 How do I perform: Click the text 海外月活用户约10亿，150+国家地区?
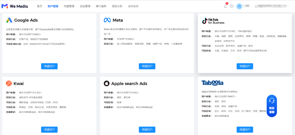coord(233,31)
